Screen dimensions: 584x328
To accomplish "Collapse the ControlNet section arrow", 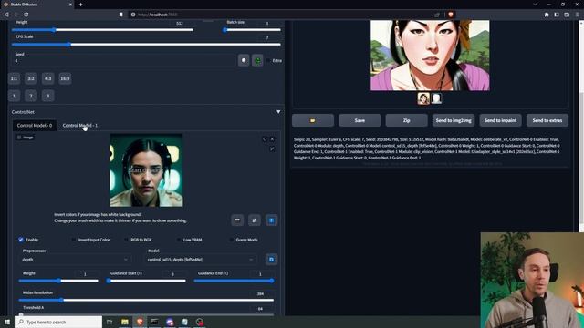I will (278, 111).
